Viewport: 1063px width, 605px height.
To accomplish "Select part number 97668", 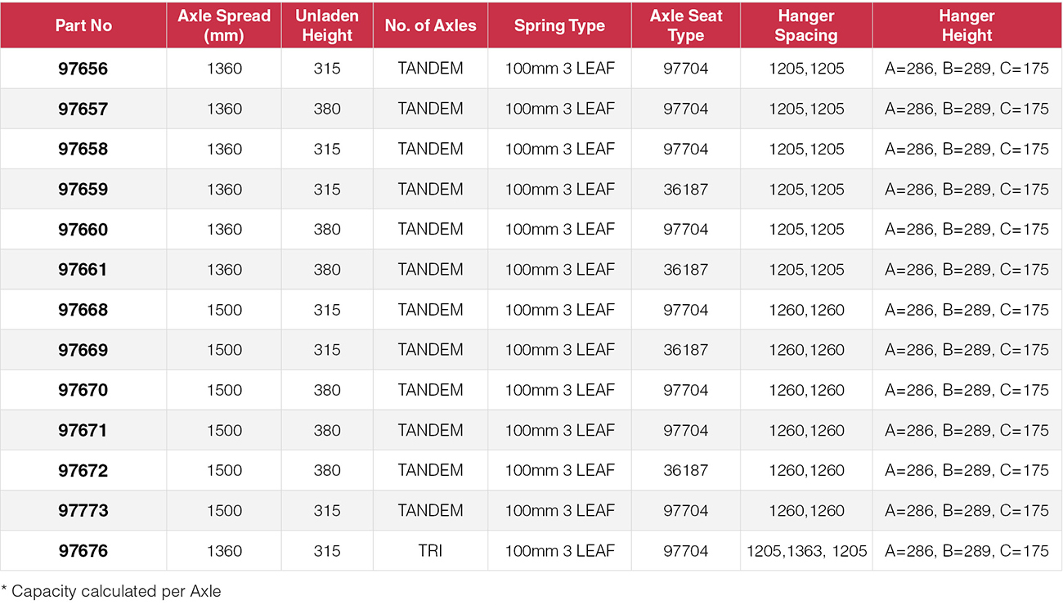I will [83, 310].
